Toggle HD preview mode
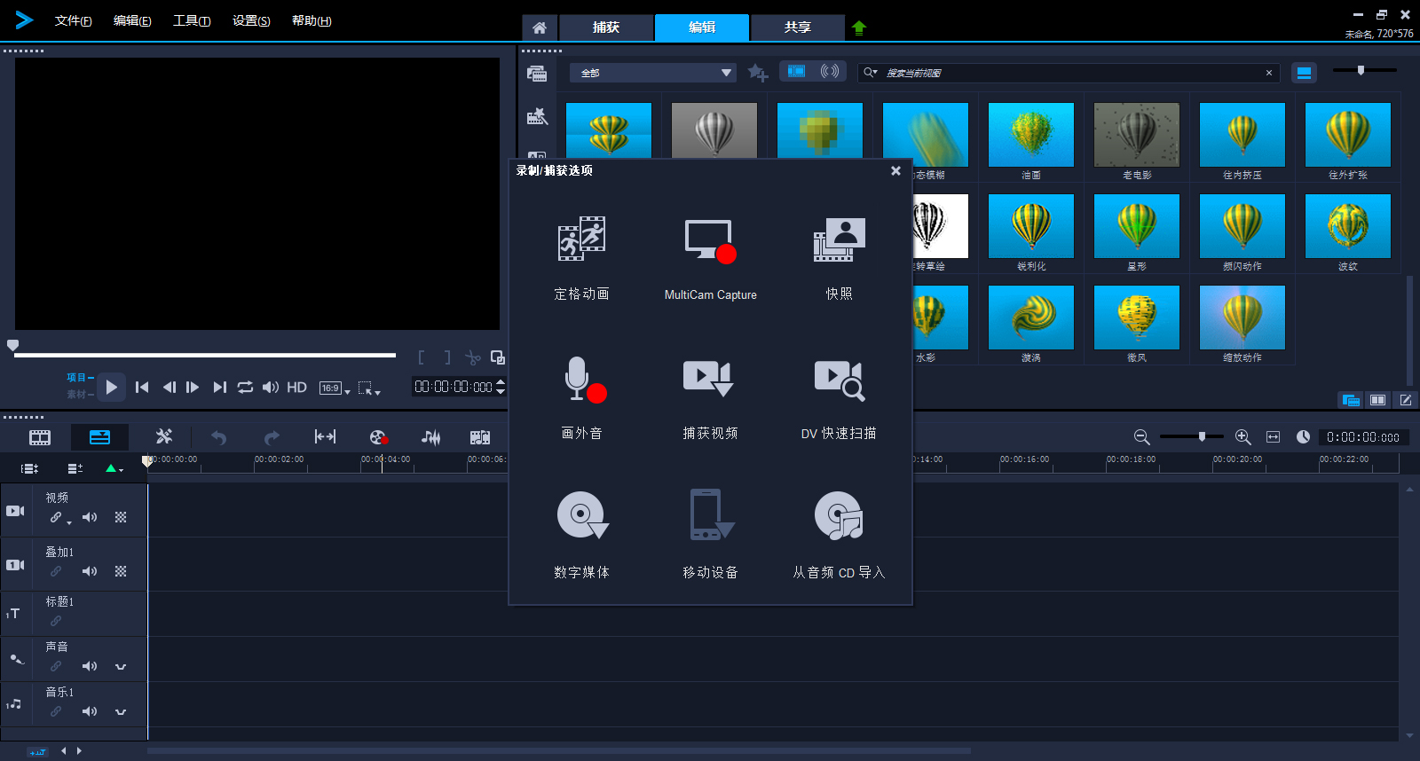The image size is (1420, 761). pos(296,388)
